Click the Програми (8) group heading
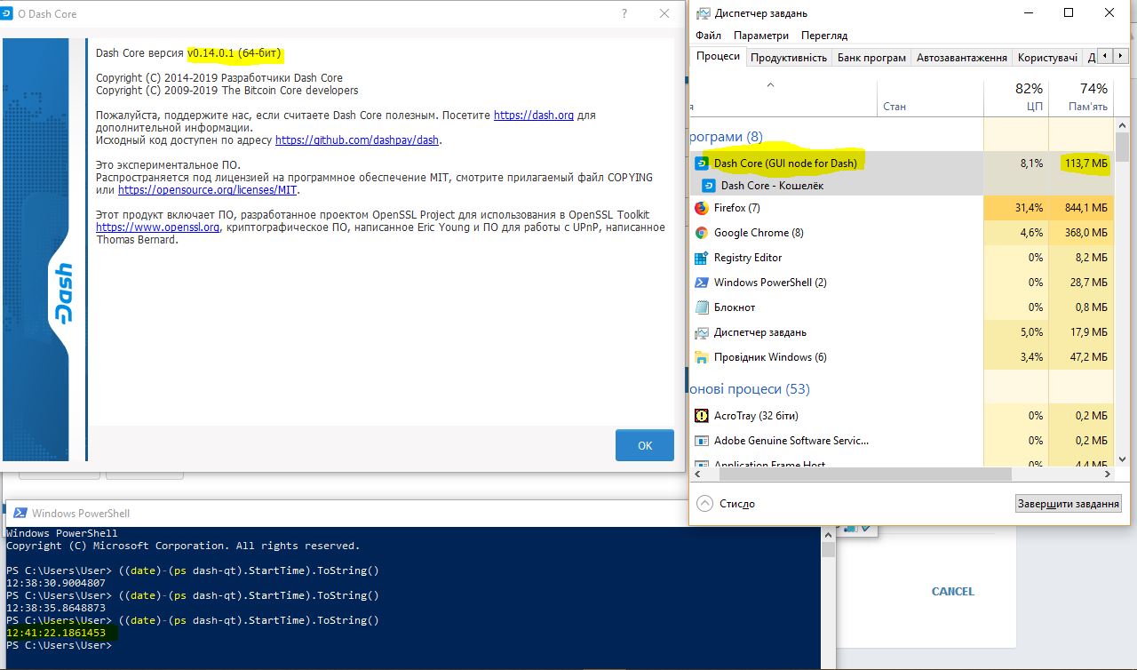 [727, 137]
